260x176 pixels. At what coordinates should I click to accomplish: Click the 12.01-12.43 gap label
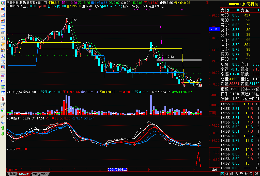[x=165, y=57]
